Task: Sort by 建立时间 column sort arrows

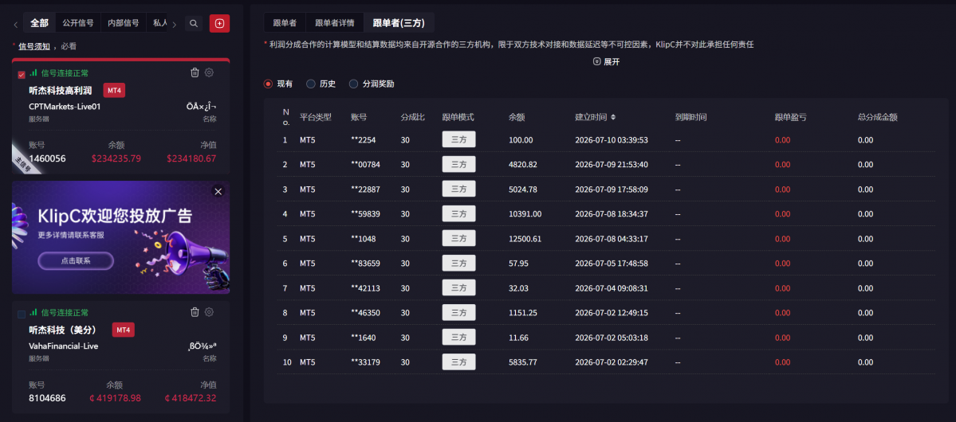Action: [x=613, y=117]
